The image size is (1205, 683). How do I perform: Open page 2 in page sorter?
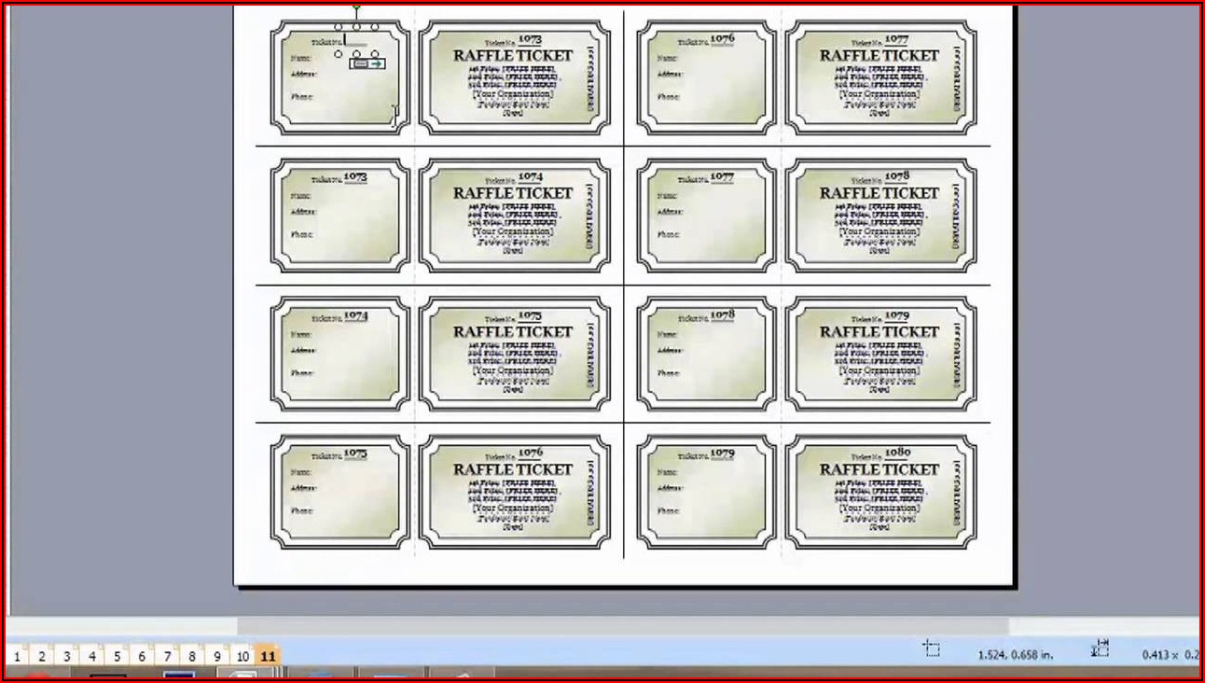41,656
